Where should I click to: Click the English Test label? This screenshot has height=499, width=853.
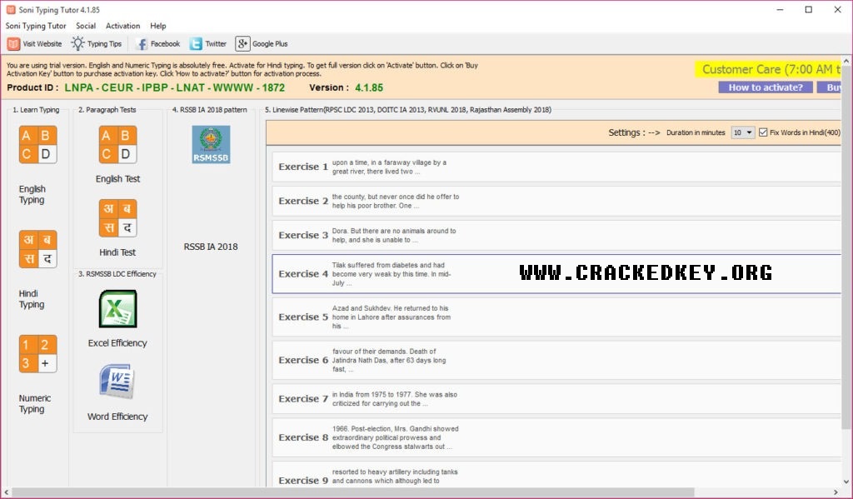pos(117,178)
